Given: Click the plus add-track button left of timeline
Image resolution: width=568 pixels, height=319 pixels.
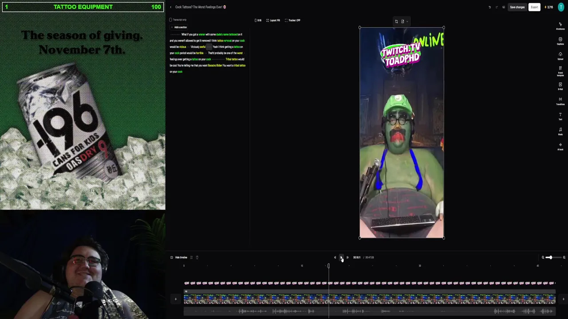Looking at the screenshot, I should pyautogui.click(x=175, y=300).
